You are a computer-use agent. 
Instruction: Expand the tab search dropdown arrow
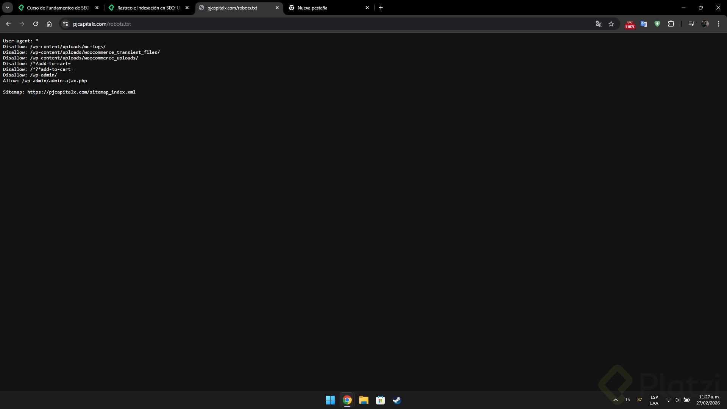click(x=7, y=8)
